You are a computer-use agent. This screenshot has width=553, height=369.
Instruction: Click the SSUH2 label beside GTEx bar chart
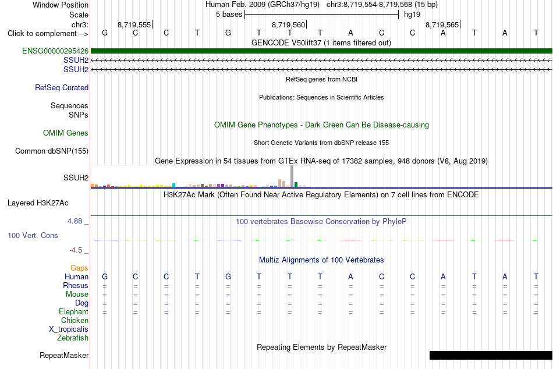[x=76, y=178]
